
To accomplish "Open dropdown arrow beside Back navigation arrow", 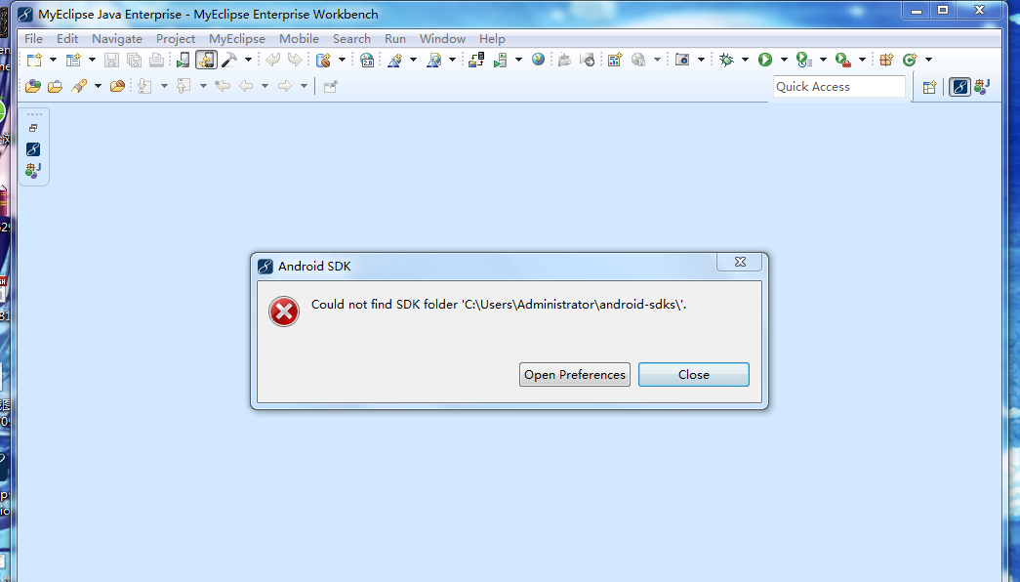I will click(x=265, y=86).
